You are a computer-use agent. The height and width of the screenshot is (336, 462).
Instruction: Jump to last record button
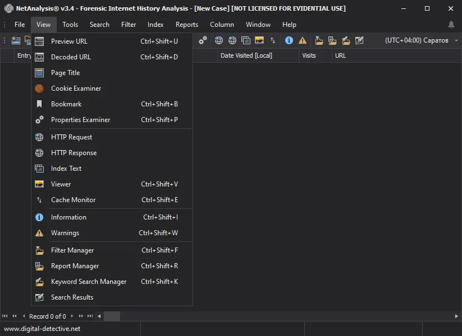coord(90,316)
